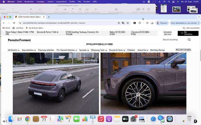The image size is (201, 125).
Task: Launch Maps from the Dock
Action: [x=60, y=119]
